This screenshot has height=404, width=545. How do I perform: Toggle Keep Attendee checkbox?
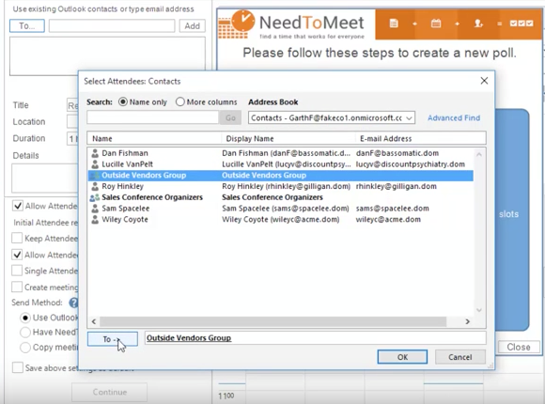point(17,238)
